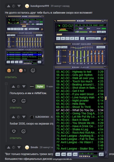The width and height of the screenshot is (114, 162).
Task: Reply to the Sqter comment
Action: tap(16, 108)
